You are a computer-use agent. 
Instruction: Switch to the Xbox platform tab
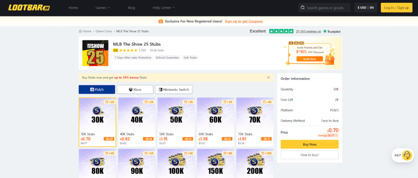click(135, 89)
